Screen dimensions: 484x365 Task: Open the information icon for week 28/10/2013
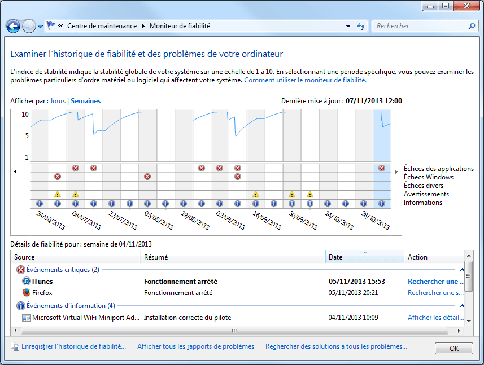point(364,204)
